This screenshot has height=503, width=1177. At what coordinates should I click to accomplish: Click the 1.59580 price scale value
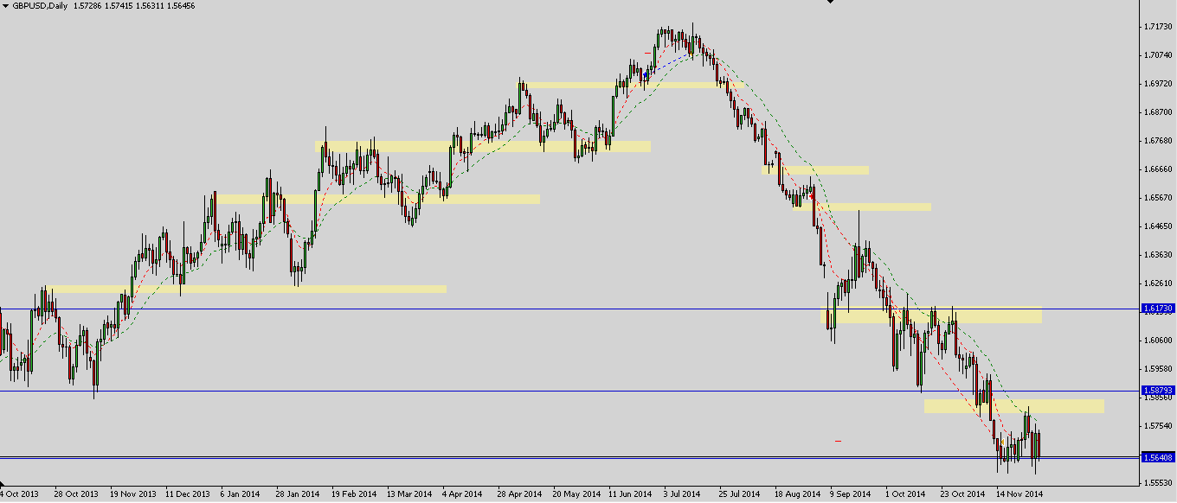[1158, 369]
